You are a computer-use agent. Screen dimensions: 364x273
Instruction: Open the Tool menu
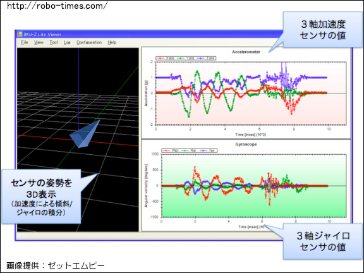(x=54, y=42)
